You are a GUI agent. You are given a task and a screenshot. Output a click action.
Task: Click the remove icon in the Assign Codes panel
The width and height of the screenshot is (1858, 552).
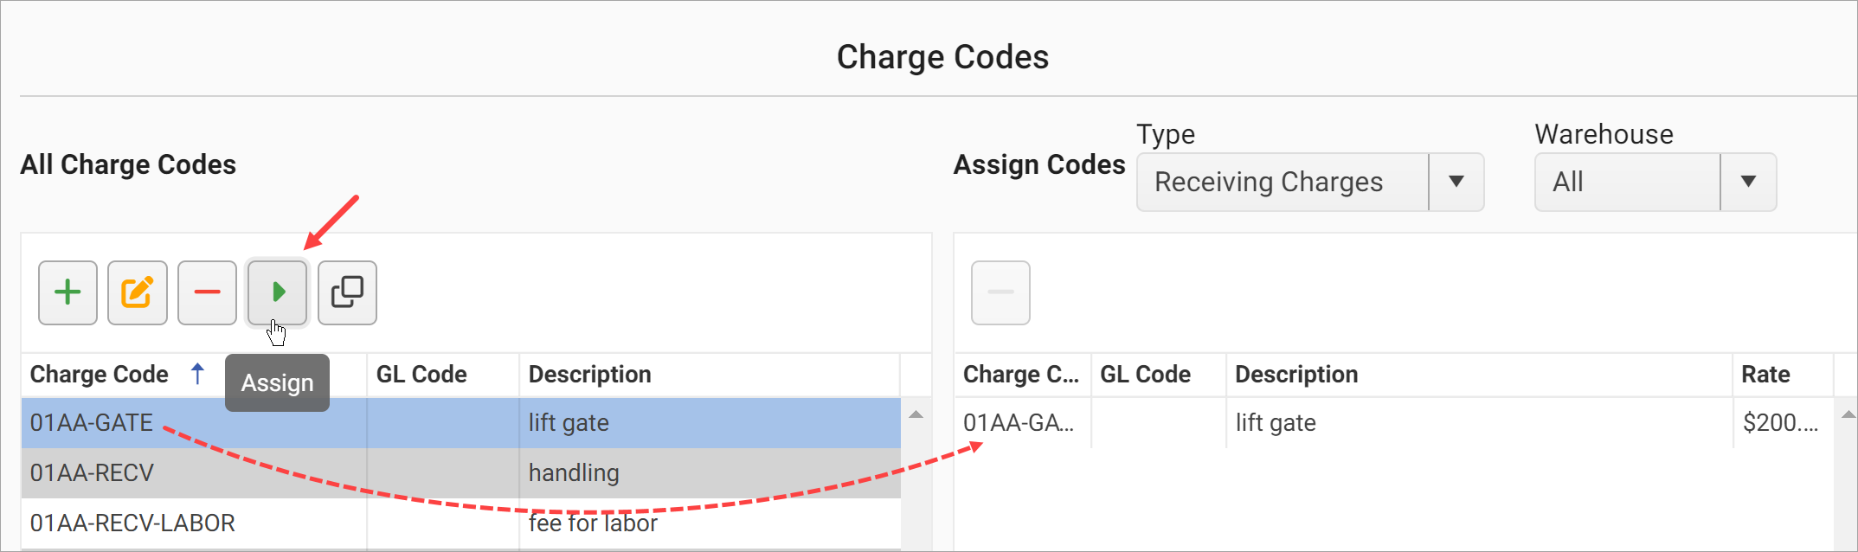coord(1000,292)
